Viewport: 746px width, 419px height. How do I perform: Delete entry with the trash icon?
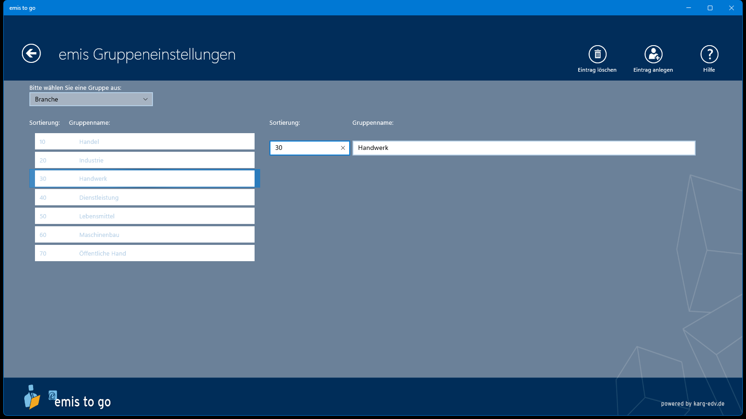pos(597,54)
